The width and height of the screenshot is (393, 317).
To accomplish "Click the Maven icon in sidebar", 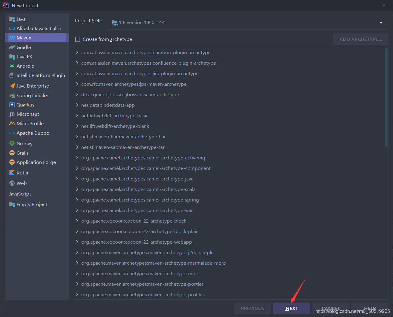I will point(12,38).
